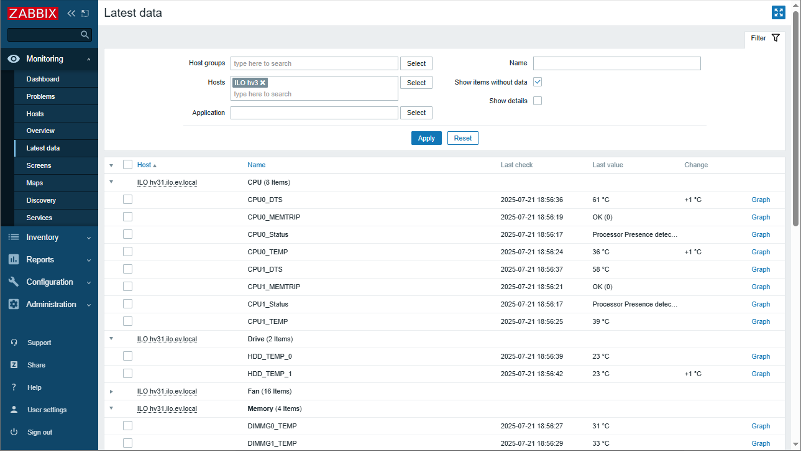Click the sidebar search box
801x452 pixels.
50,35
